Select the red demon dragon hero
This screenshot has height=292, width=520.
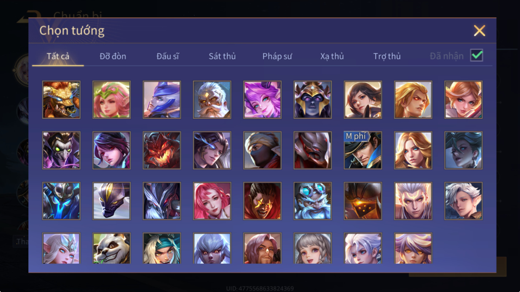pos(162,150)
